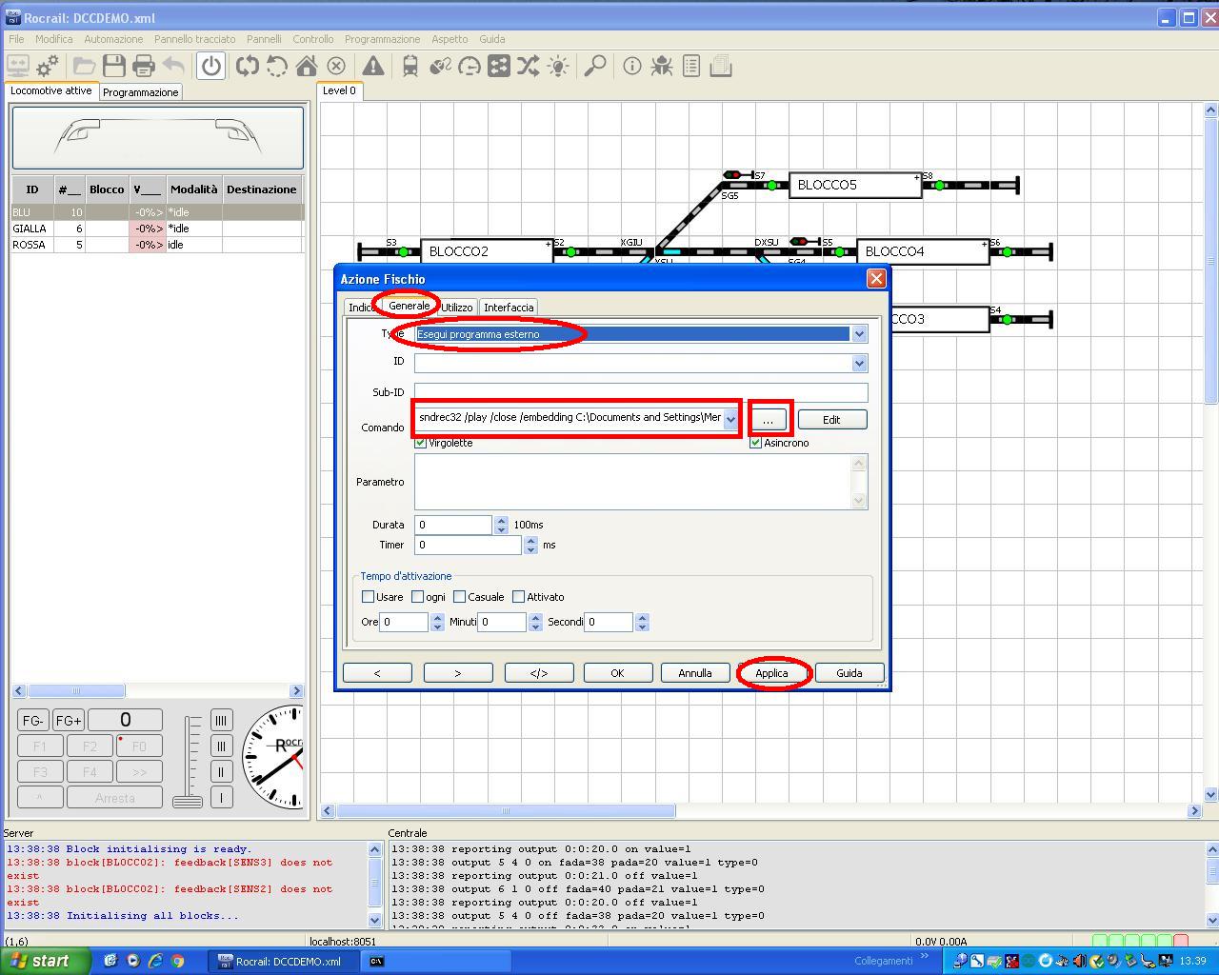Click the locomotive speed slider handle
The width and height of the screenshot is (1219, 975).
(x=188, y=802)
